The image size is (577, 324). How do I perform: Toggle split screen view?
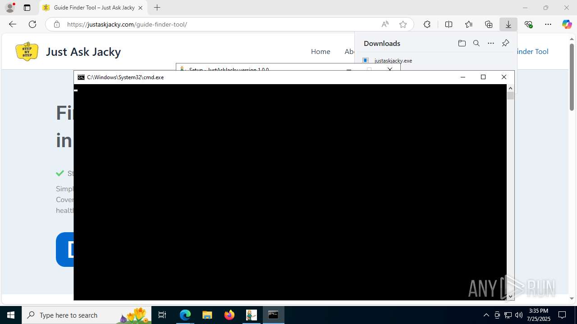coord(449,24)
